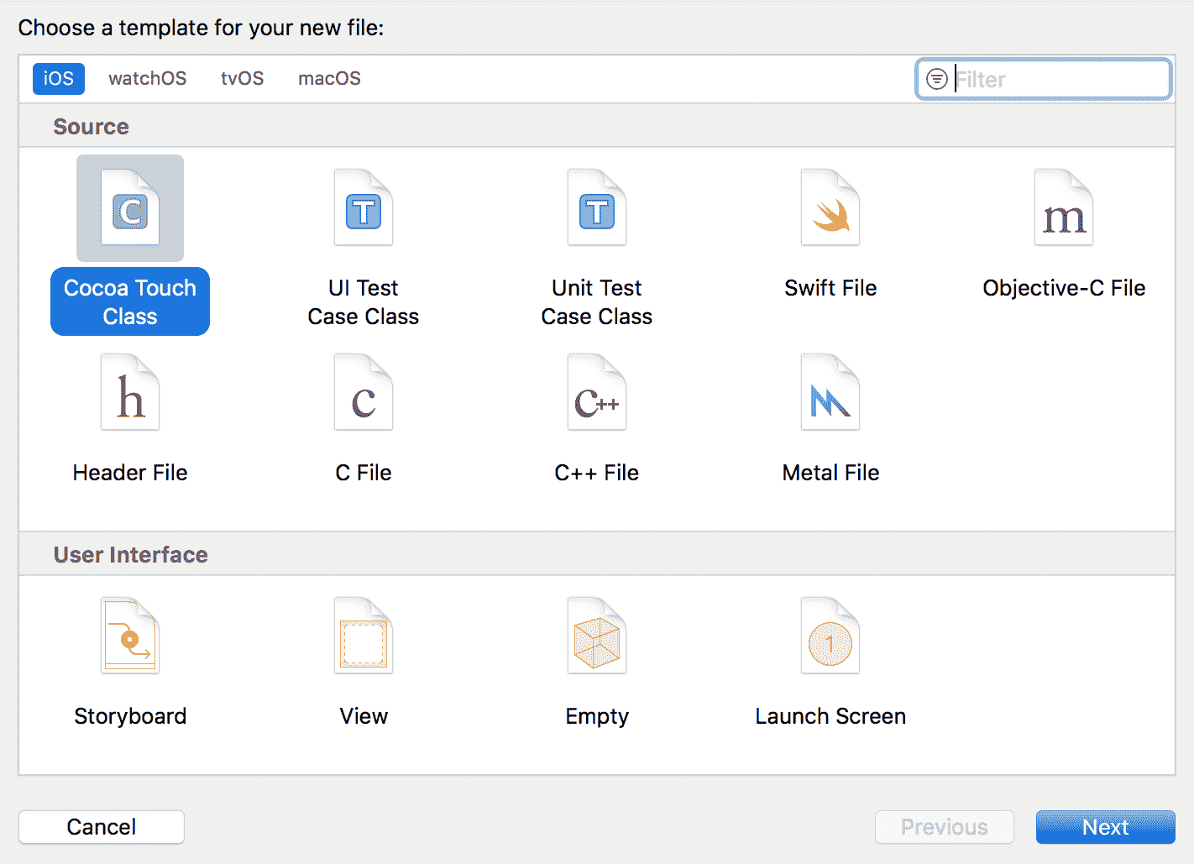Select the Storyboard template icon

coord(130,636)
